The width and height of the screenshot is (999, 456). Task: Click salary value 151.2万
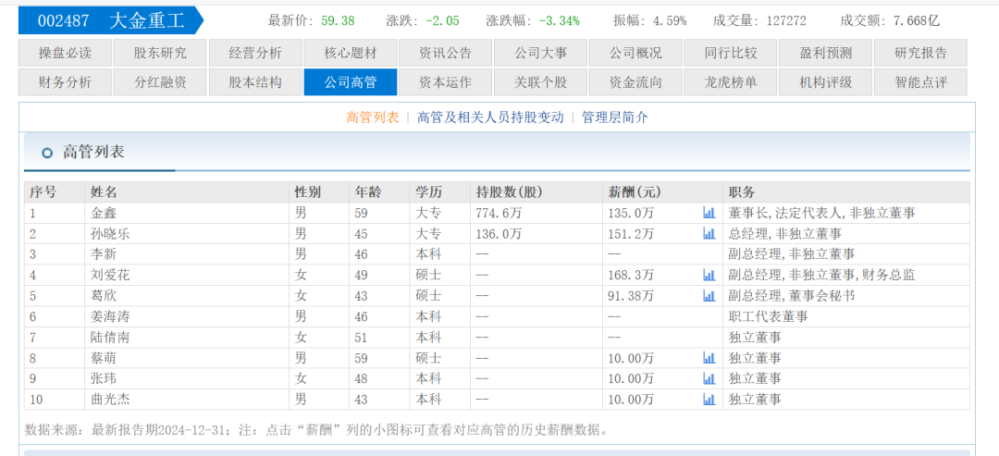[x=631, y=234]
